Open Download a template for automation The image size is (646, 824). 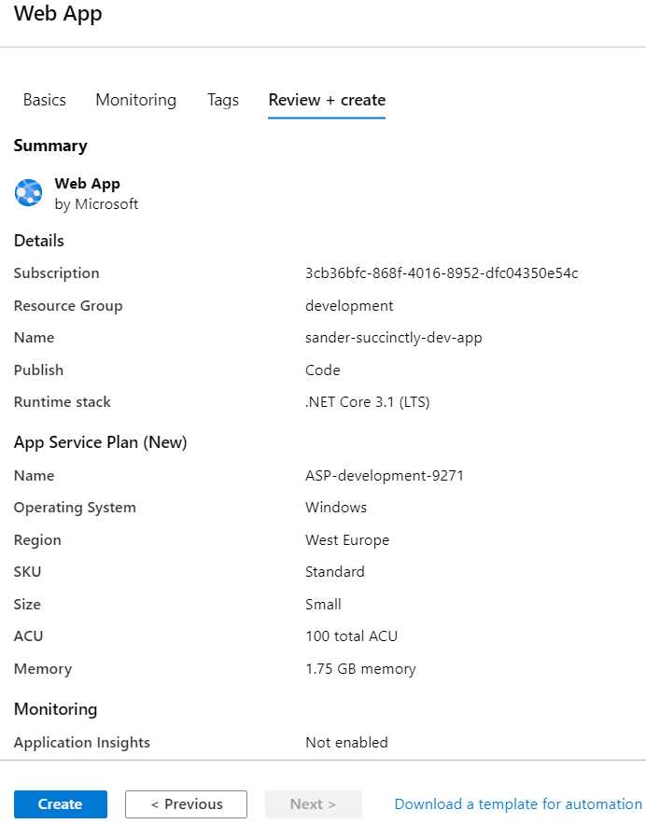point(518,803)
